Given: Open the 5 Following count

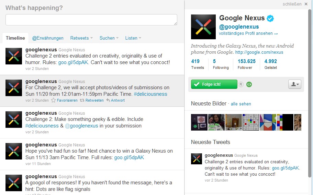Looking at the screenshot, I should [x=221, y=64].
